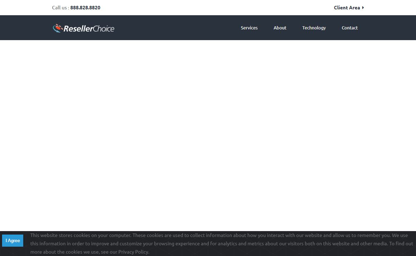Image resolution: width=416 pixels, height=256 pixels.
Task: Go to the Client Area
Action: 347,8
